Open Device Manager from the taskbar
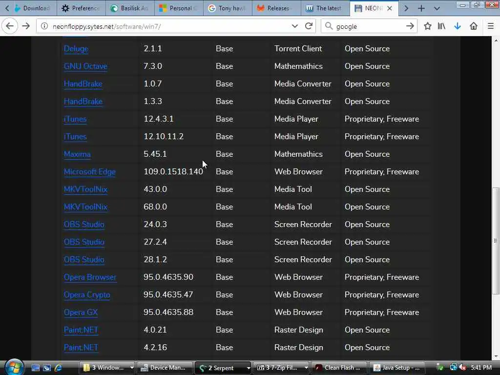500x375 pixels. pos(165,368)
